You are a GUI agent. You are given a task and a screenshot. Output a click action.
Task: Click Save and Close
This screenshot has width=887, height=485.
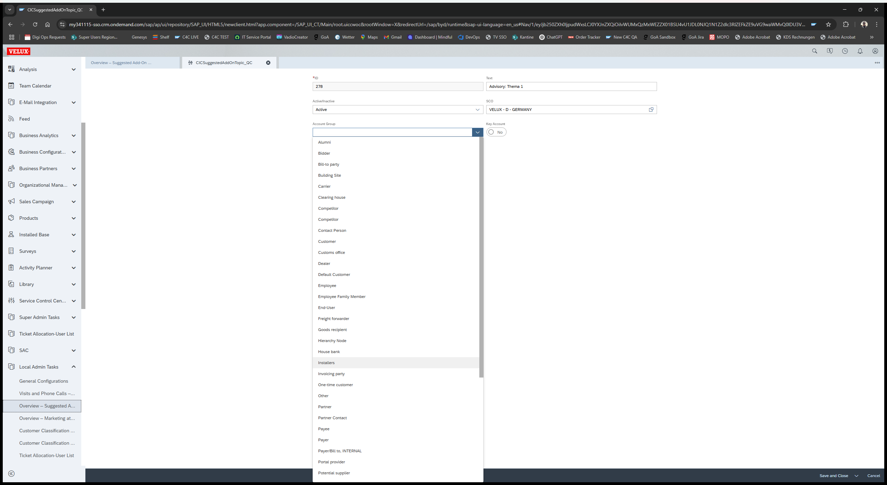834,476
